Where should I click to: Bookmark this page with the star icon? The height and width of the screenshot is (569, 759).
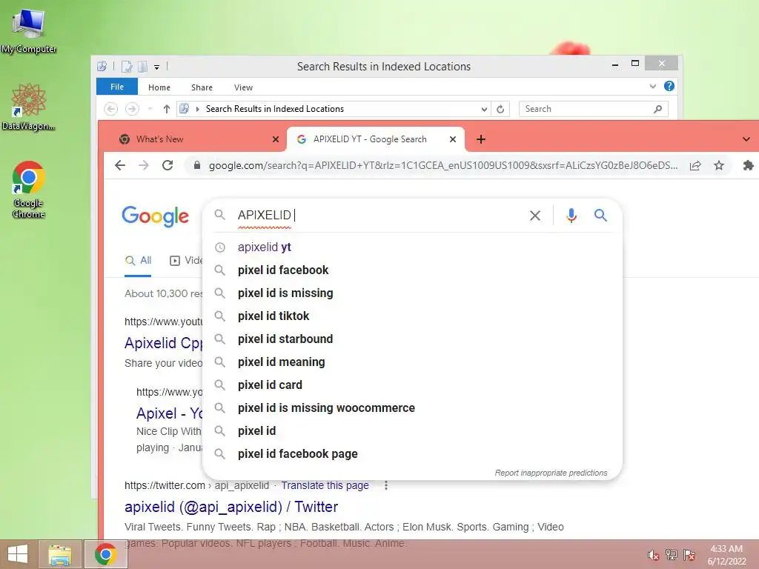pos(719,165)
